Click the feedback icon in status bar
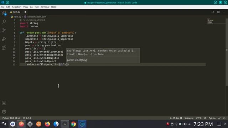The height and width of the screenshot is (128, 228). point(219,118)
